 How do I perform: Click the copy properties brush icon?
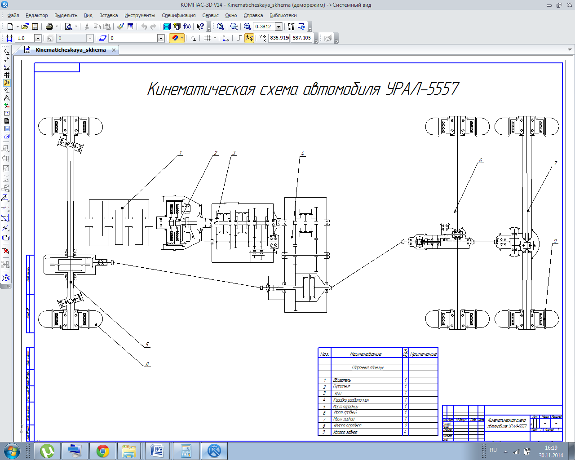[x=120, y=27]
